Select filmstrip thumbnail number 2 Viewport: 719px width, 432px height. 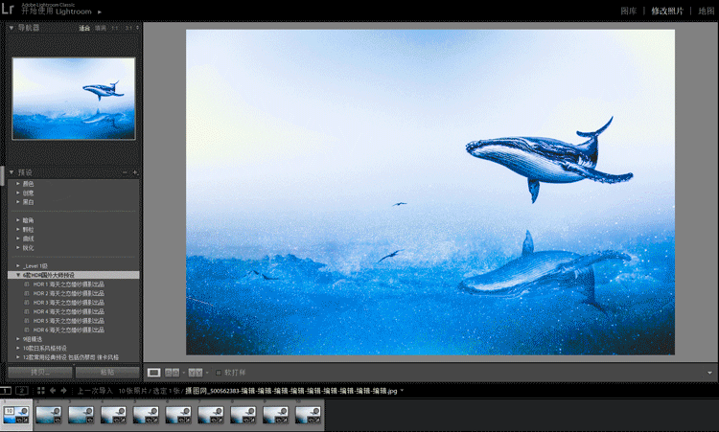(49, 415)
